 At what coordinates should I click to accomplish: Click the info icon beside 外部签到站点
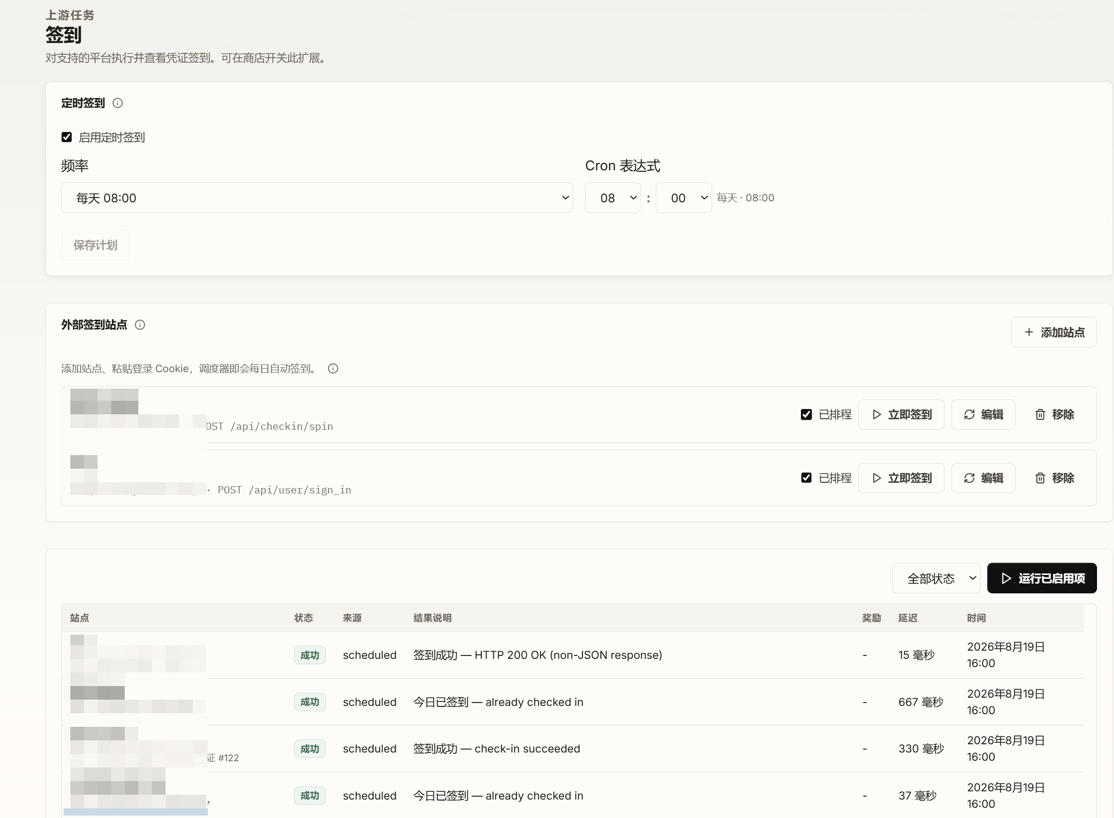pyautogui.click(x=140, y=325)
